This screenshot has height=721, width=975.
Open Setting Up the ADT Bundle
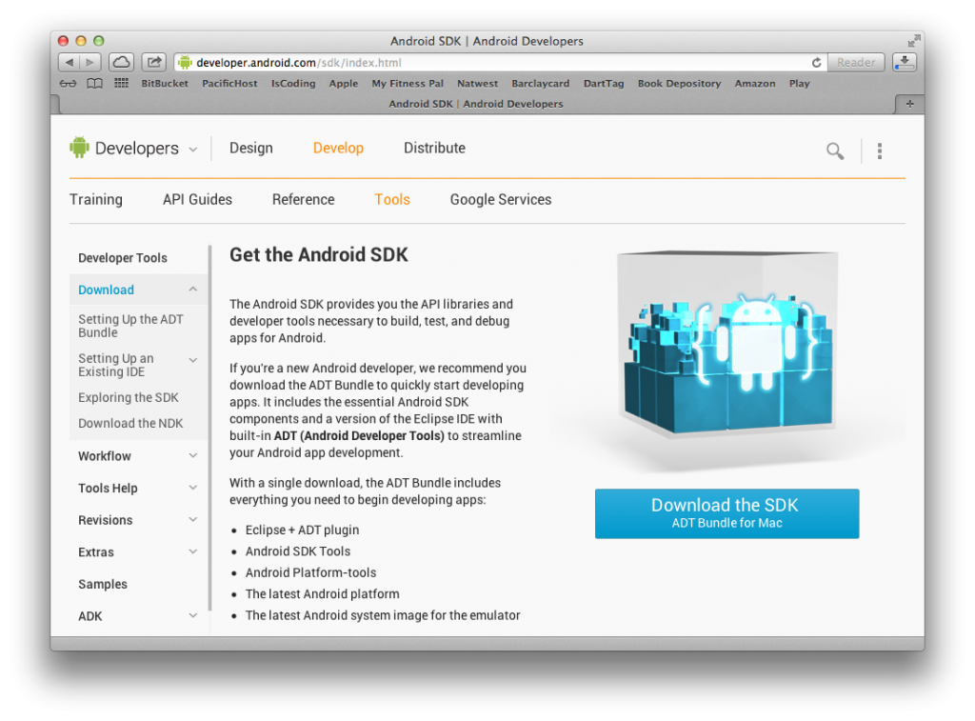130,326
